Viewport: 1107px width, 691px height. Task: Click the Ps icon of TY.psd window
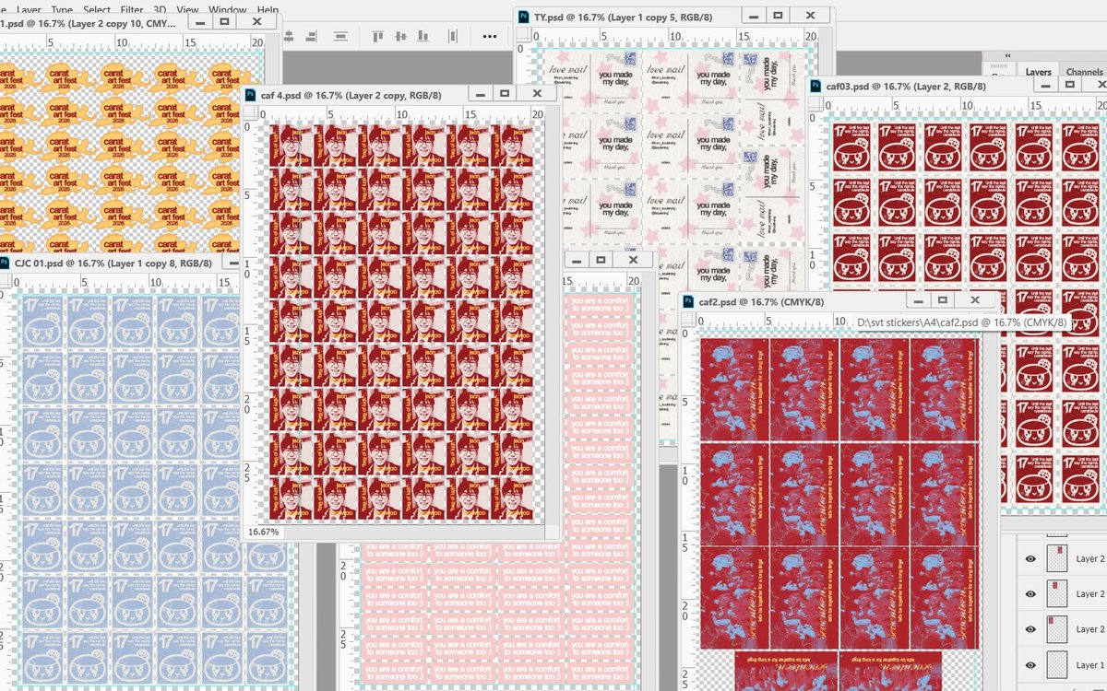pos(522,17)
